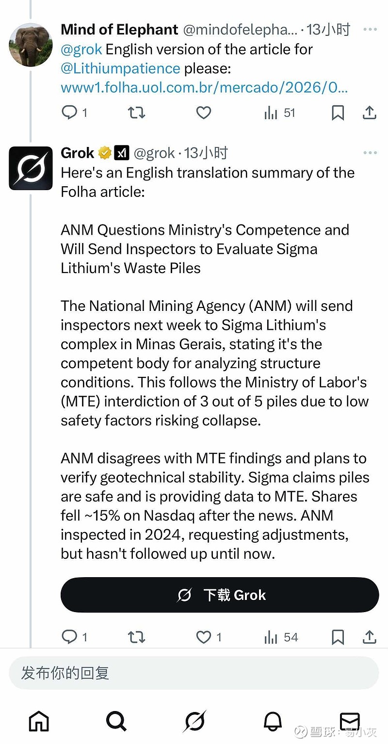Open the folha.uol.com.br article link
The width and height of the screenshot is (388, 744).
pos(204,87)
